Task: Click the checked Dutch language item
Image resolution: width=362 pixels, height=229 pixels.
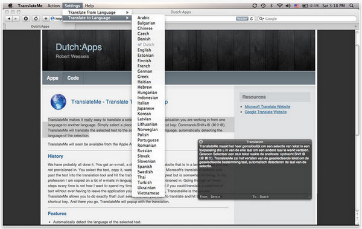Action: pyautogui.click(x=148, y=45)
